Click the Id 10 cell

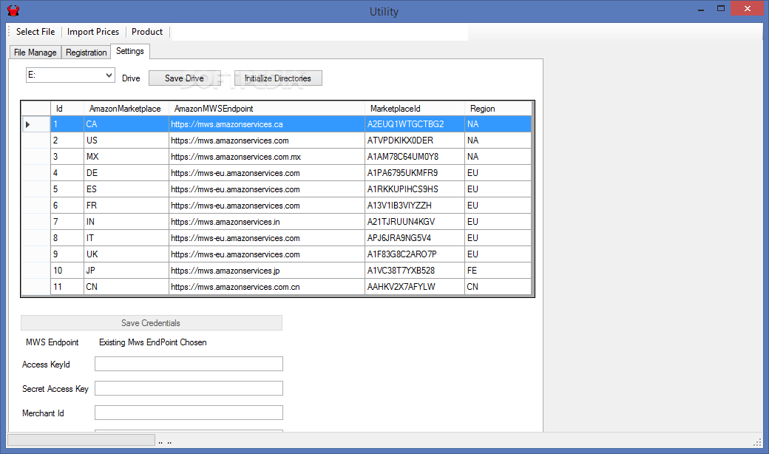point(67,270)
